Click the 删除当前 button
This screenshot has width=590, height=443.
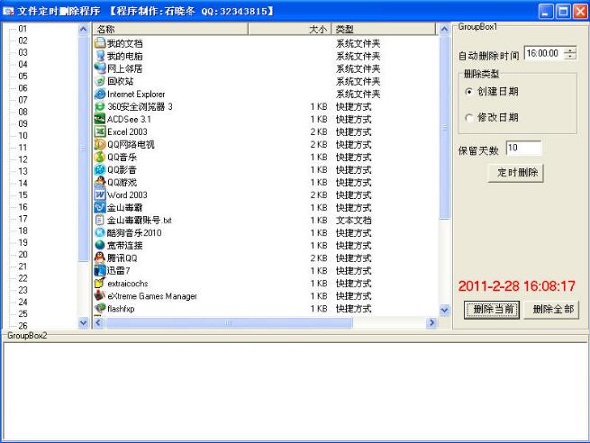pyautogui.click(x=492, y=310)
